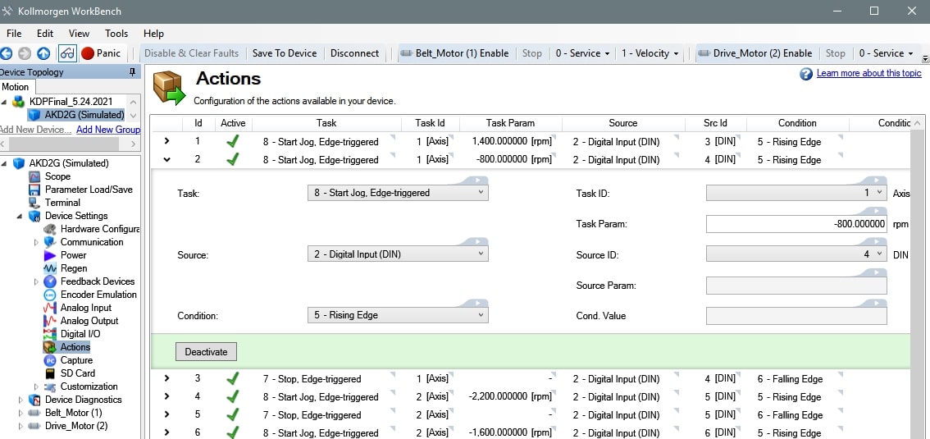Open the Scope tree icon
The width and height of the screenshot is (930, 439).
(x=35, y=176)
